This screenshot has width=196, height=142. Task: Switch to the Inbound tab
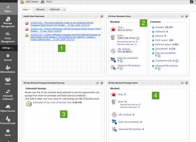40,9
